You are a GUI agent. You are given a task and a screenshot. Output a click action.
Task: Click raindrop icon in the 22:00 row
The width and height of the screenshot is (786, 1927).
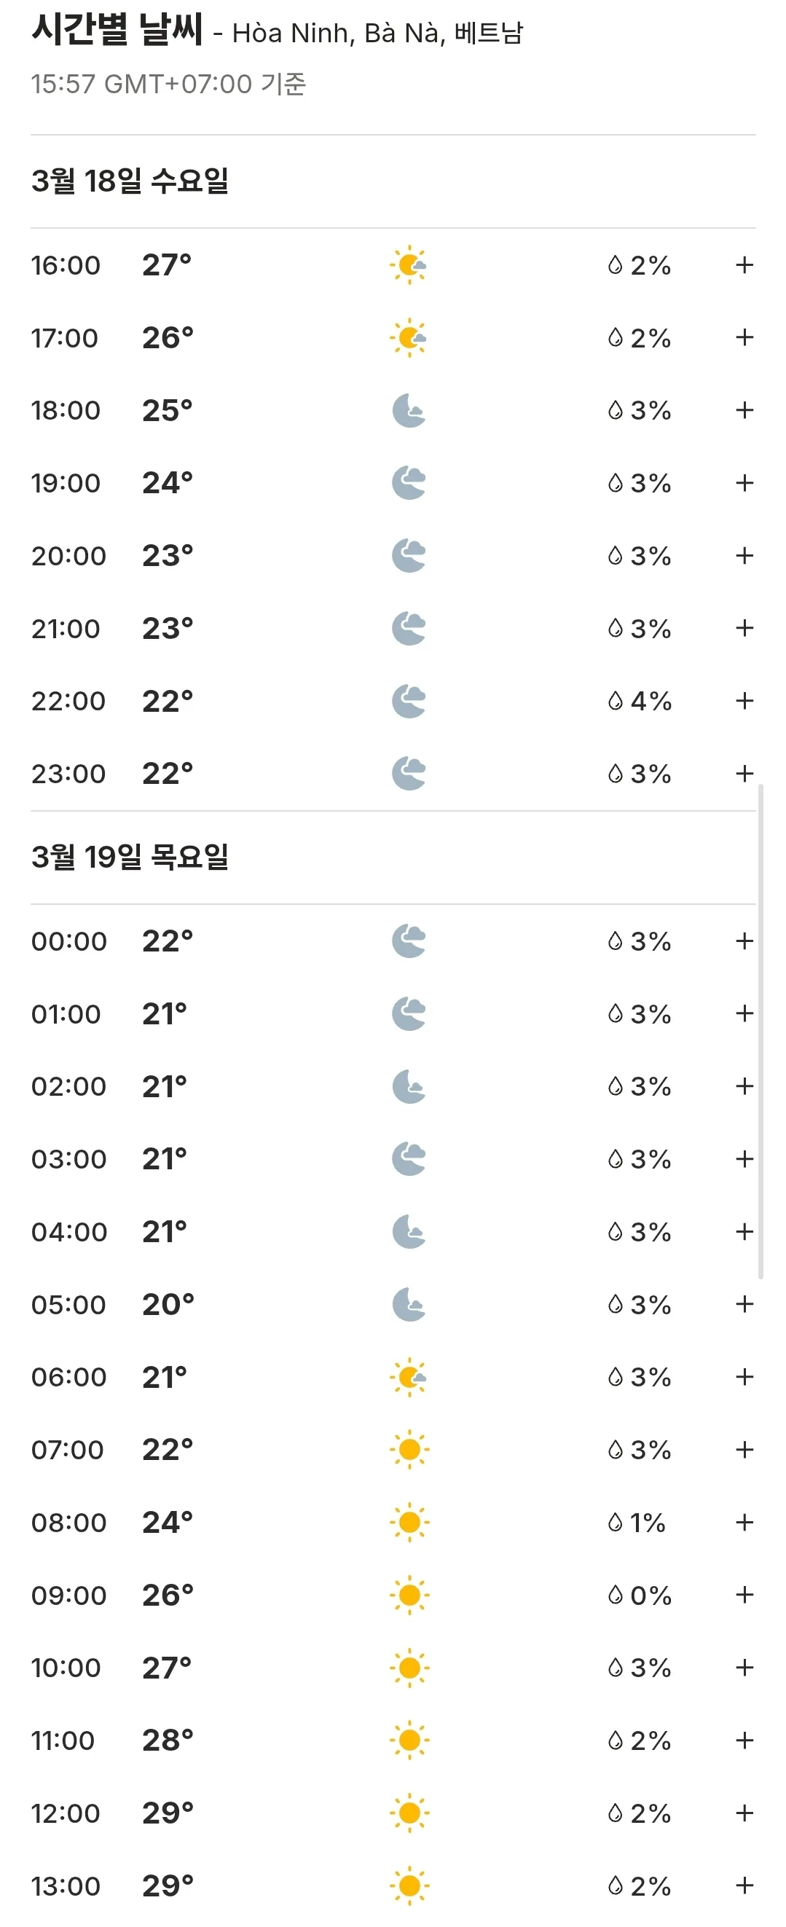615,701
